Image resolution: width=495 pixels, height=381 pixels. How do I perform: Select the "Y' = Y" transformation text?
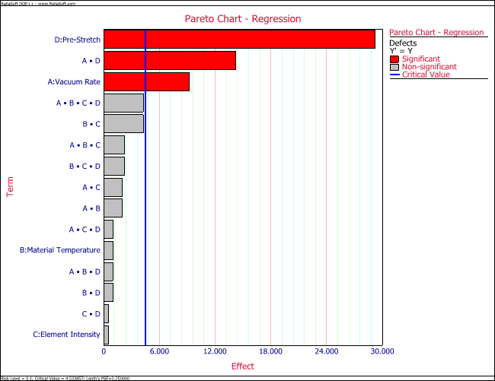pos(401,51)
